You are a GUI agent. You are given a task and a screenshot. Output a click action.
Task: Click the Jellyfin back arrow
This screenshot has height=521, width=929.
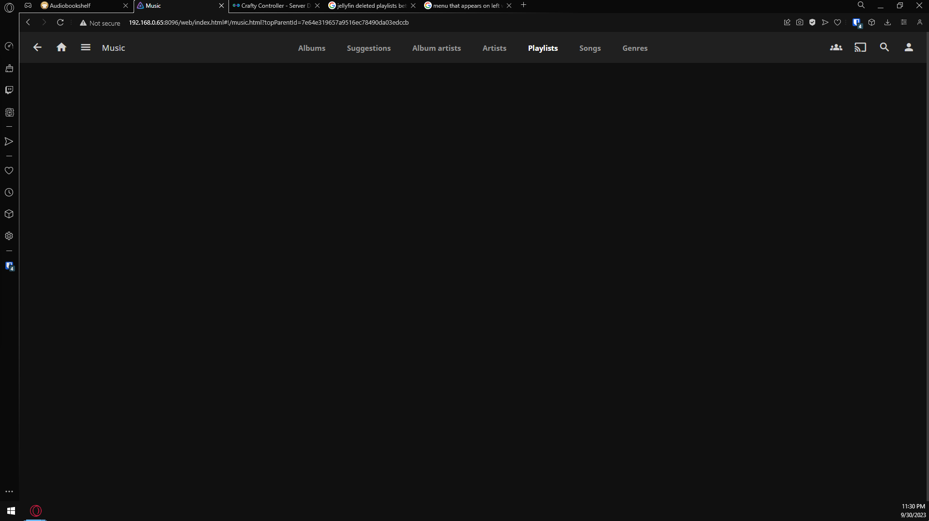pos(37,47)
